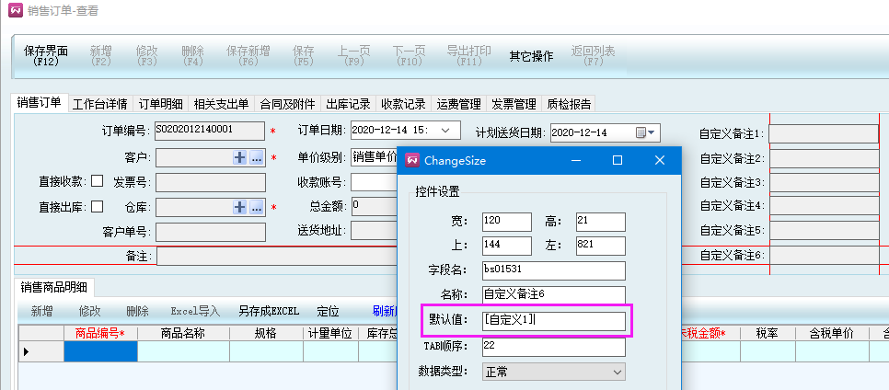Click the 宽 width input field
This screenshot has width=889, height=390.
pyautogui.click(x=507, y=222)
